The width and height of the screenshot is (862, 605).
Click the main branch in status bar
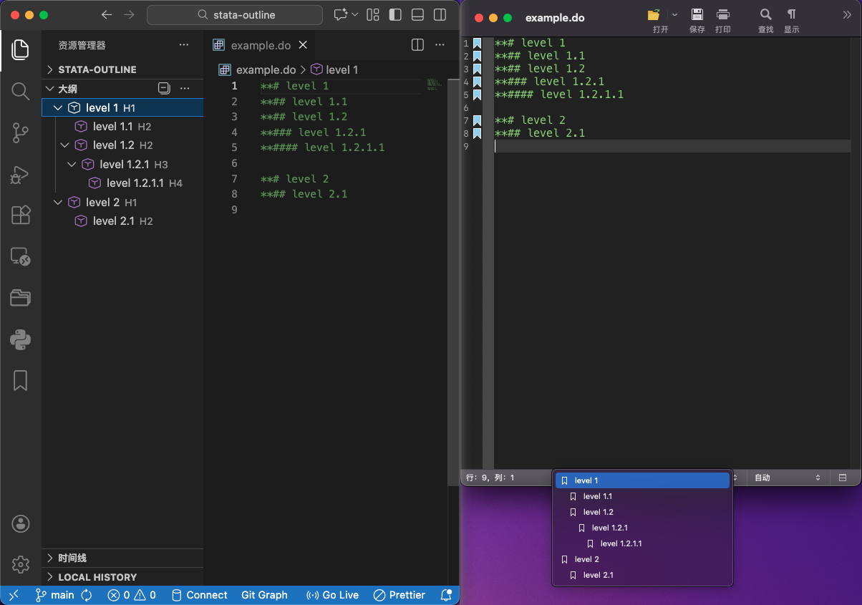55,595
